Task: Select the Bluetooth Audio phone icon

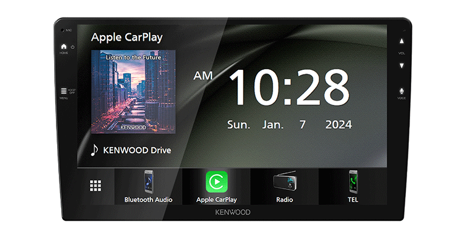Action: (x=148, y=182)
